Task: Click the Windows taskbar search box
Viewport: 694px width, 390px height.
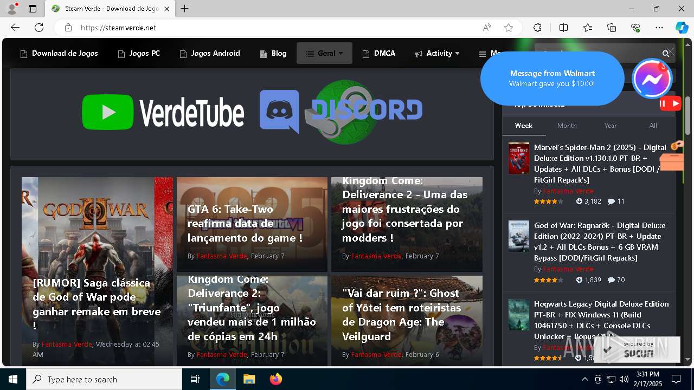Action: point(104,379)
